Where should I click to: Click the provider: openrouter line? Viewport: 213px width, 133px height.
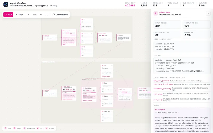tap(175, 63)
